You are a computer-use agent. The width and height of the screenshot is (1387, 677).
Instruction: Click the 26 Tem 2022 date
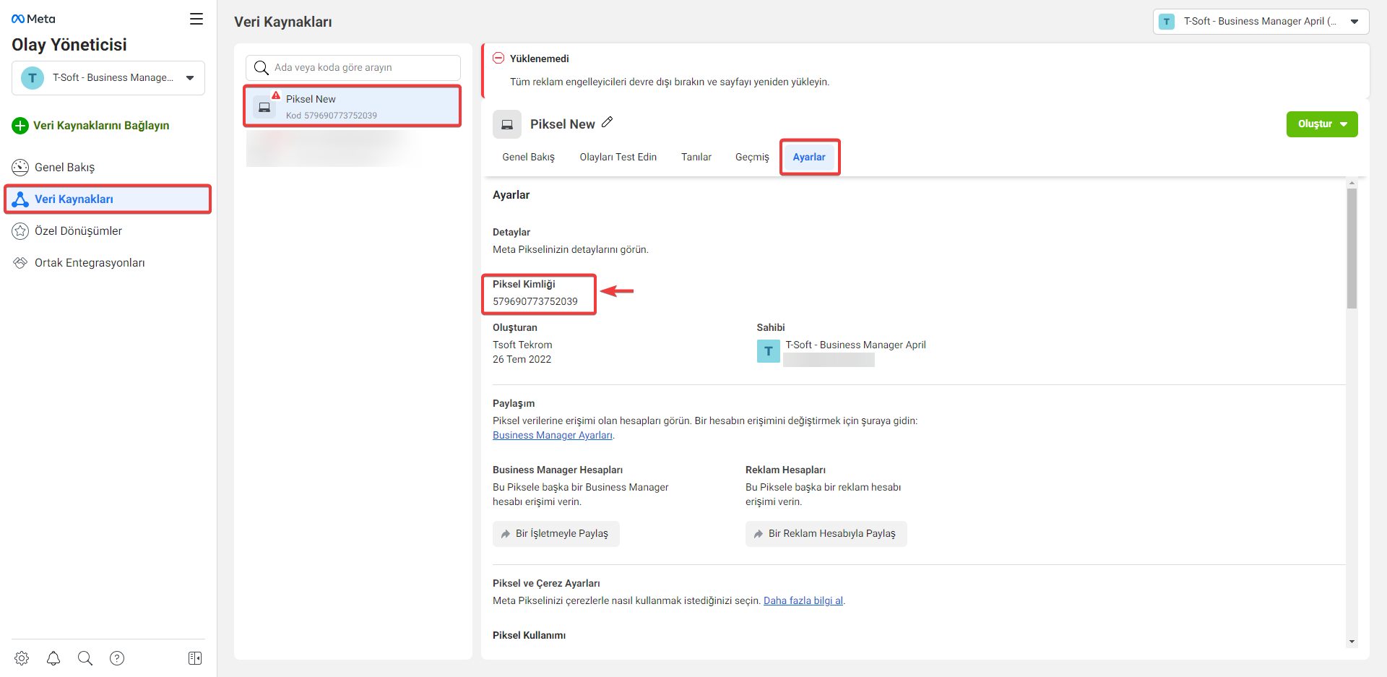[522, 360]
